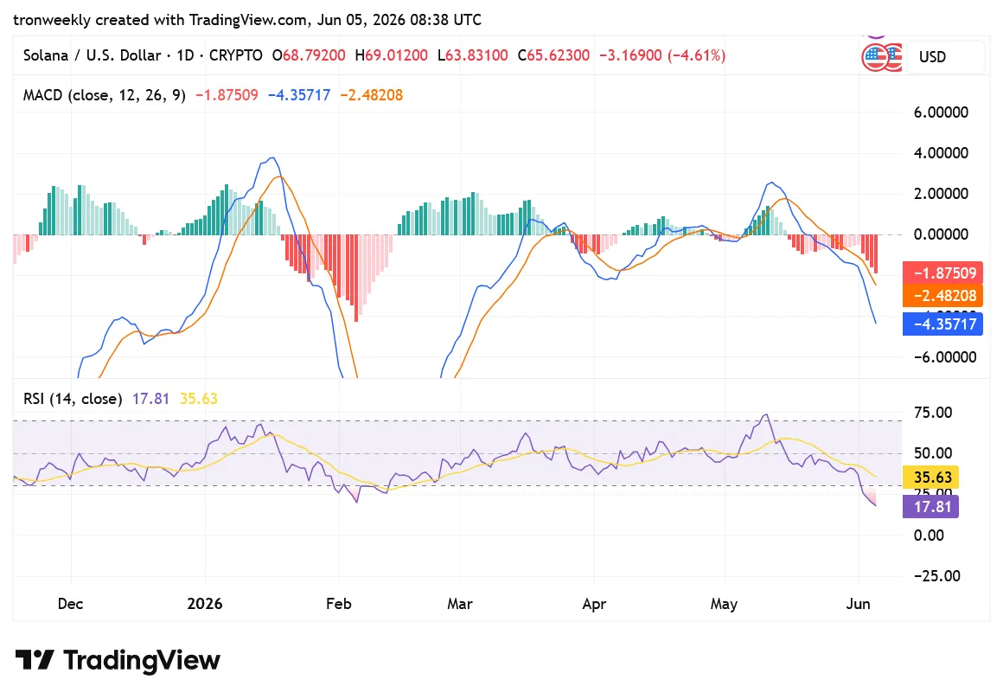Click the TradingView logo at bottom
1003x699 pixels.
coord(118,660)
